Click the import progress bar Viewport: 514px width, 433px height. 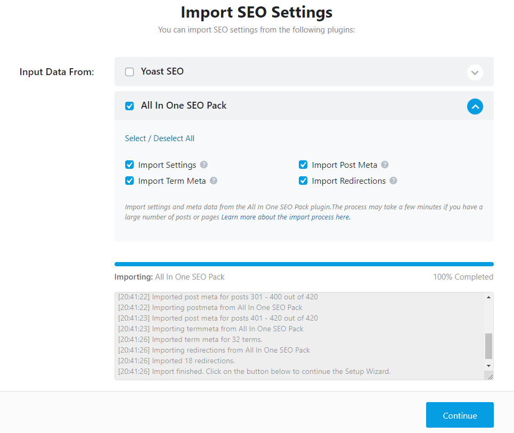[x=304, y=264]
